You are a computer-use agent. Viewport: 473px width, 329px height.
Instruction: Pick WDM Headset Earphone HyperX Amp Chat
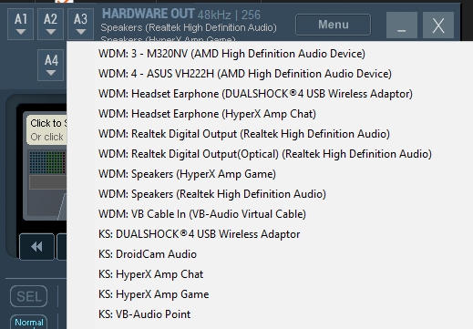pyautogui.click(x=207, y=114)
